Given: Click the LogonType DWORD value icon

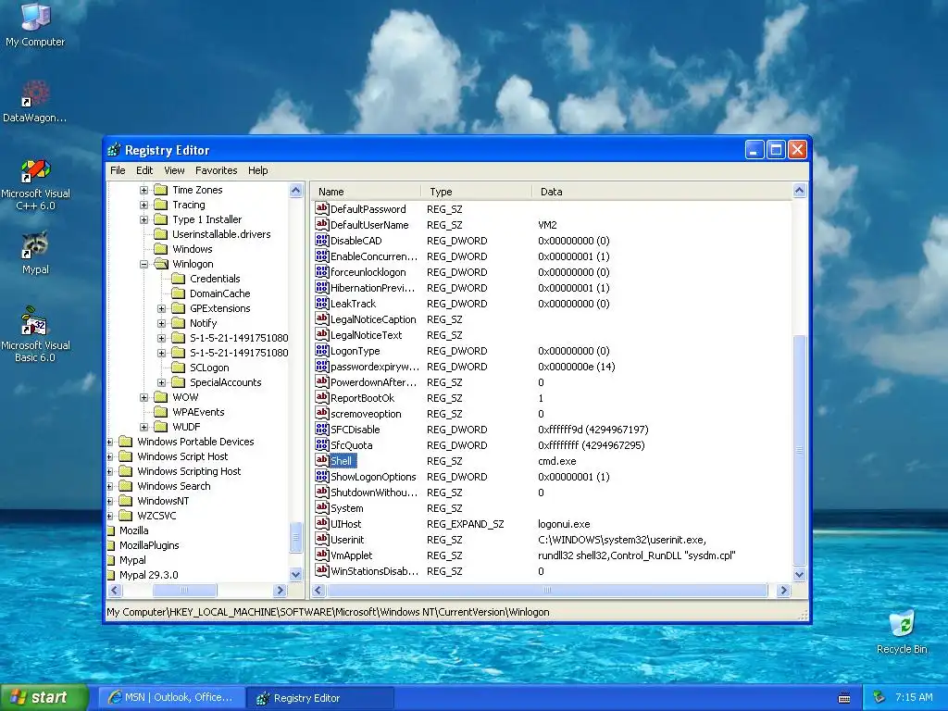Looking at the screenshot, I should (x=321, y=350).
